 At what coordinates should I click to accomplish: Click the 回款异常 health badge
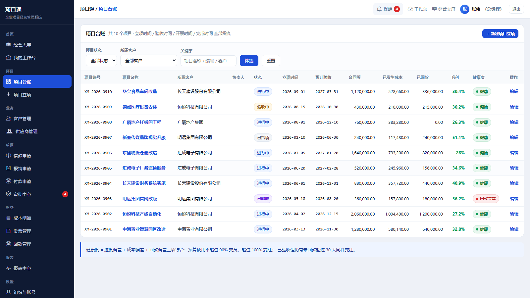pos(486,199)
